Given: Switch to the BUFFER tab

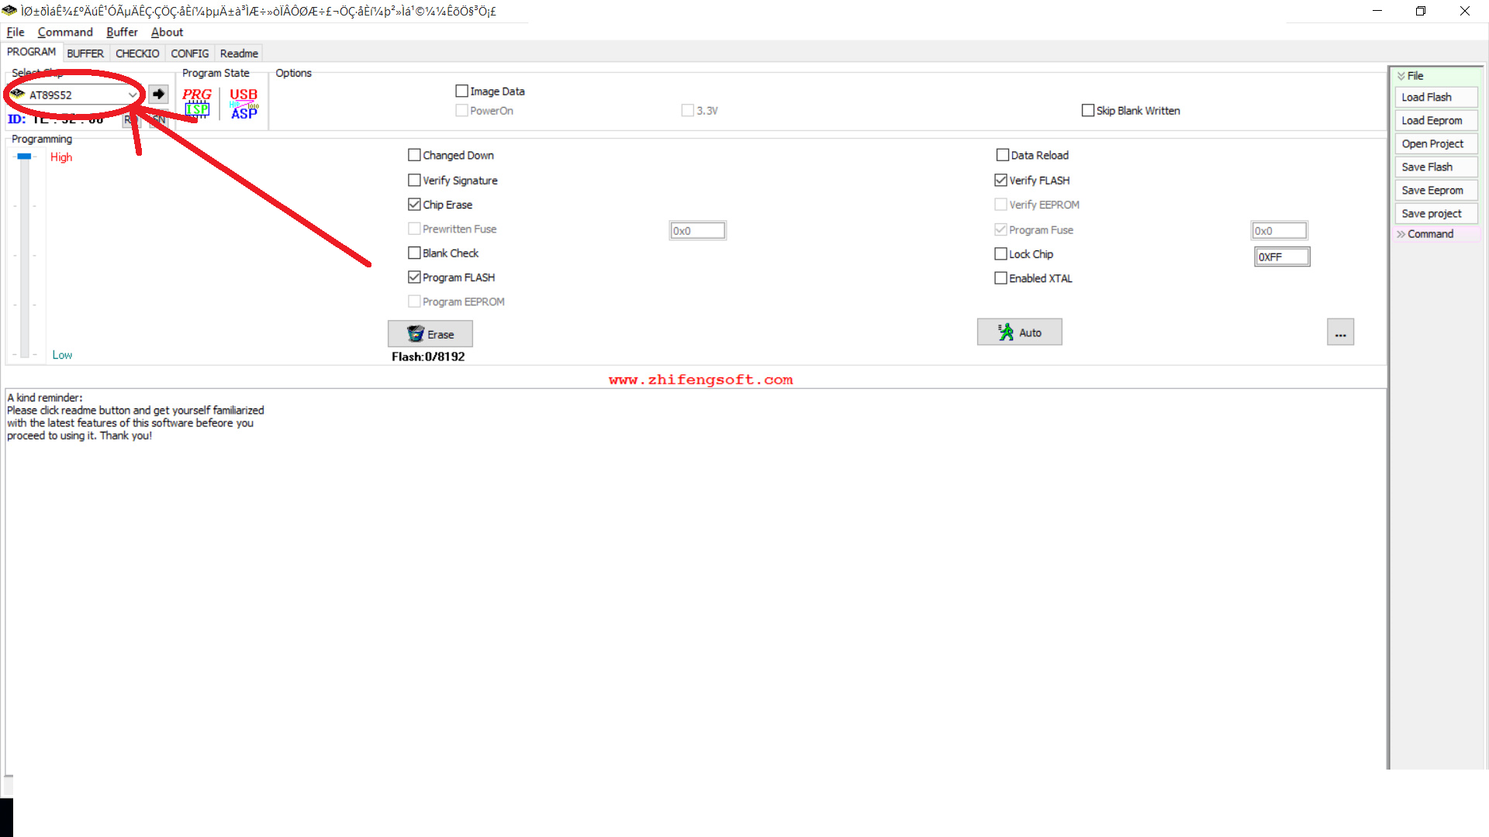Looking at the screenshot, I should pos(85,53).
